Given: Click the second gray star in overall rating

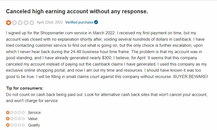Looking at the screenshot, I should pos(14,23).
